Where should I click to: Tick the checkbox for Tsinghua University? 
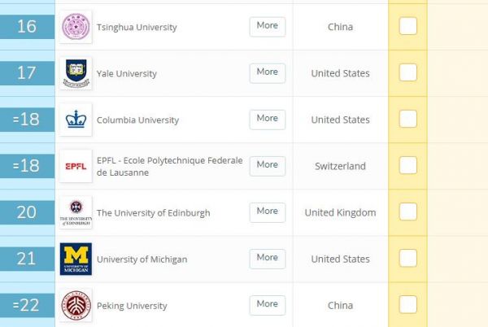[x=408, y=26]
